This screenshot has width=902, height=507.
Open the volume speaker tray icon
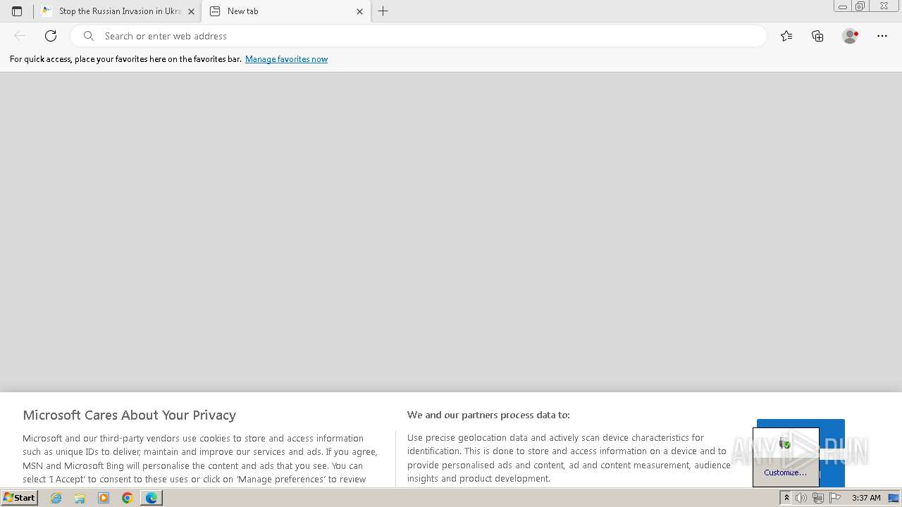(x=801, y=498)
